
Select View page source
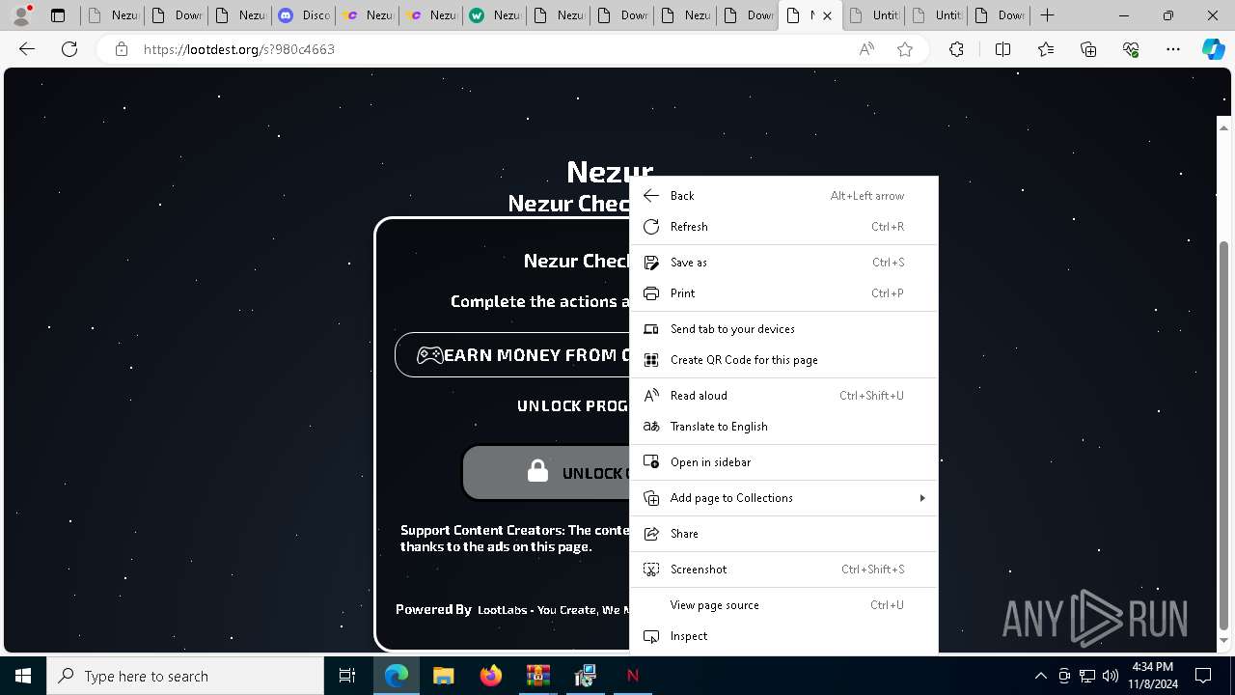point(783,605)
